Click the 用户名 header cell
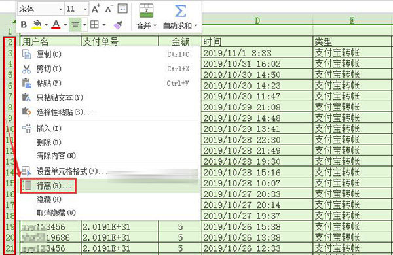Image resolution: width=393 pixels, height=255 pixels. [50, 41]
